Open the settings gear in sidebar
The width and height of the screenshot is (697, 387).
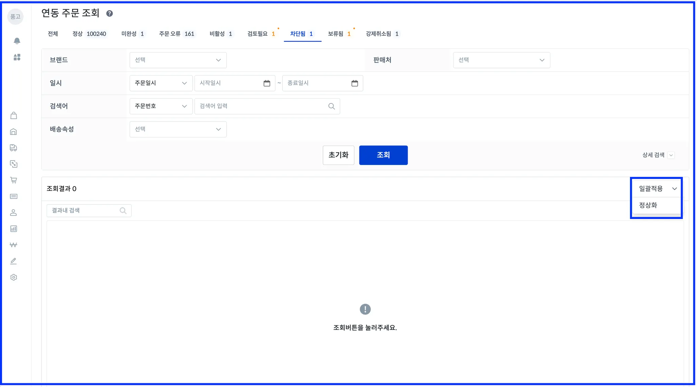[x=14, y=277]
